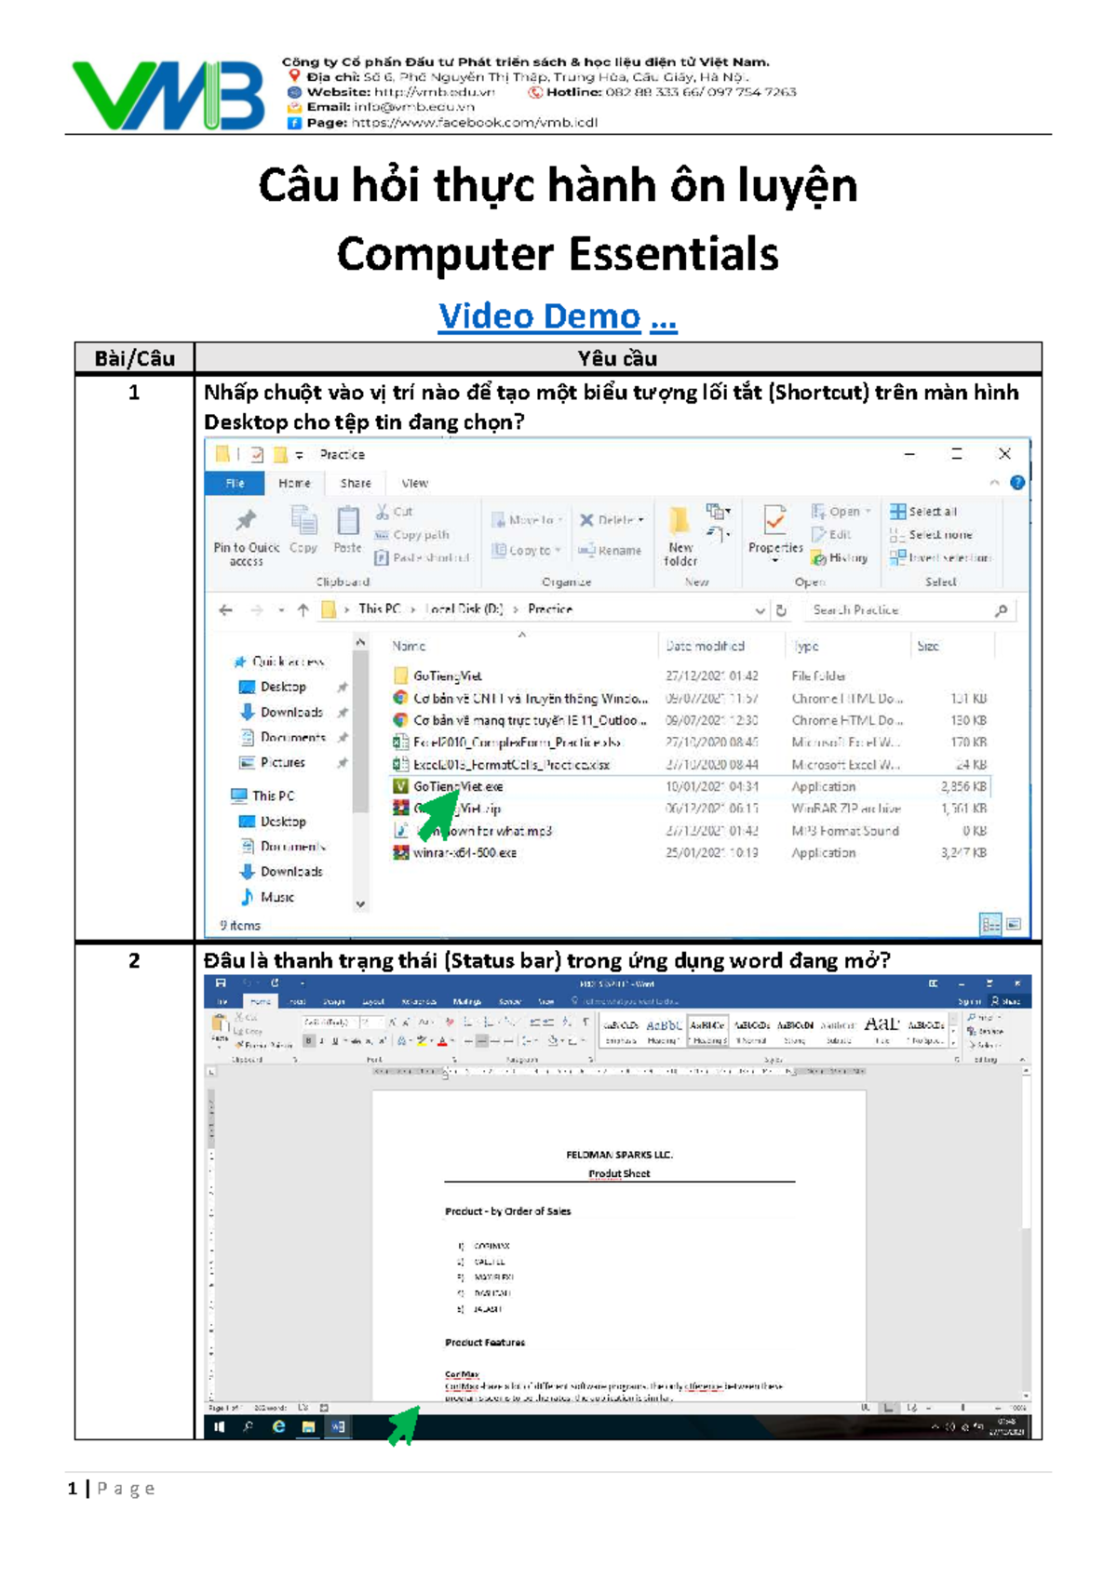1117x1578 pixels.
Task: Select winrar-x64-600.exe in the file list
Action: coord(689,853)
